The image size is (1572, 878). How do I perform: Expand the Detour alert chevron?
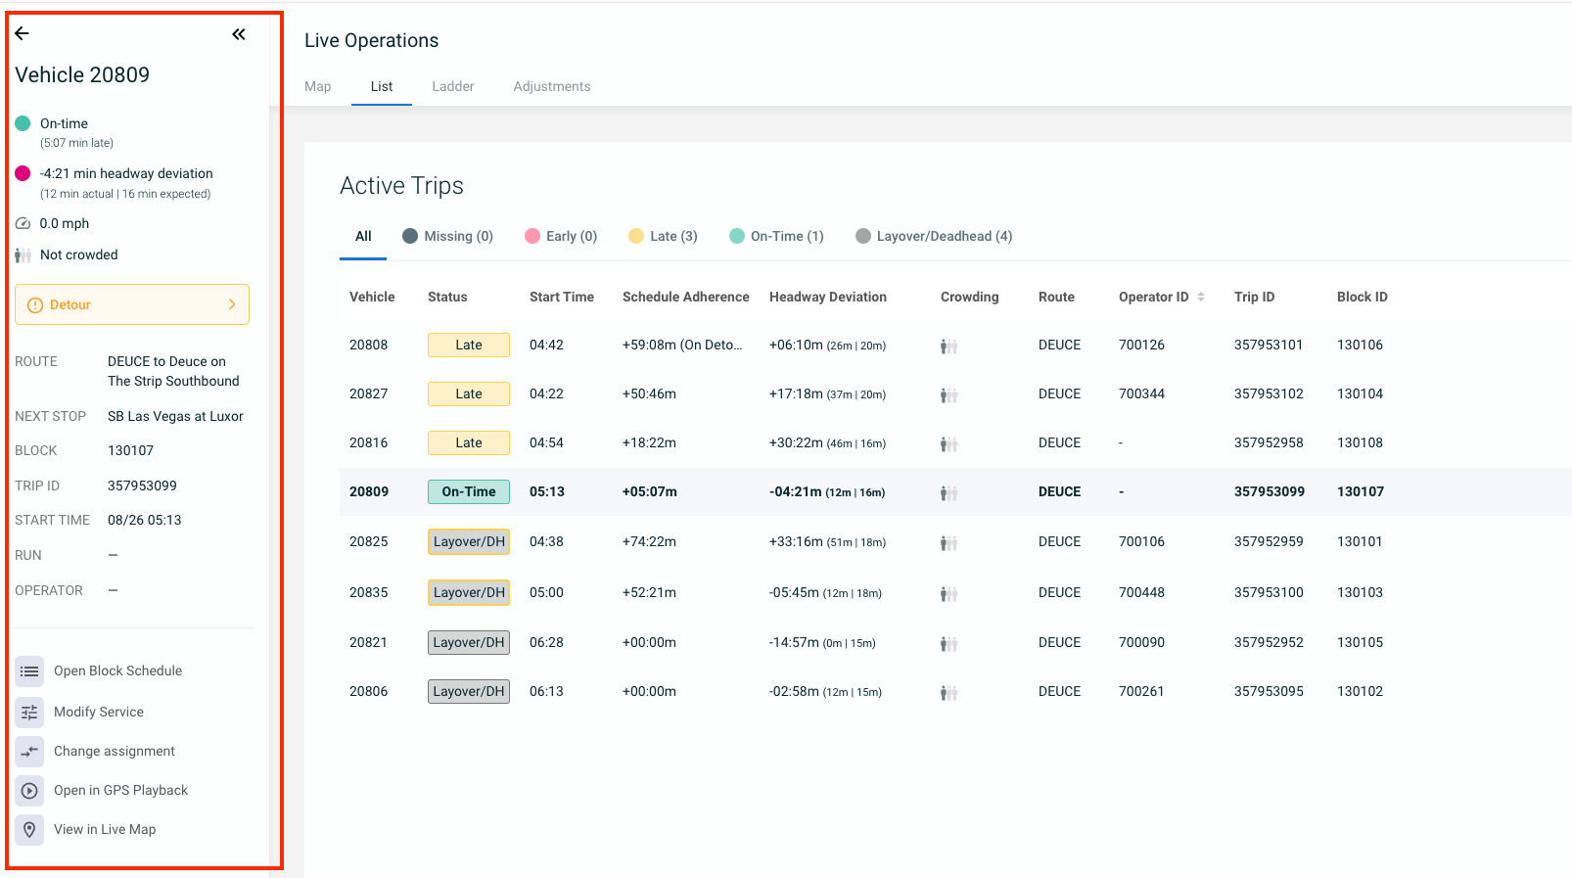coord(232,304)
